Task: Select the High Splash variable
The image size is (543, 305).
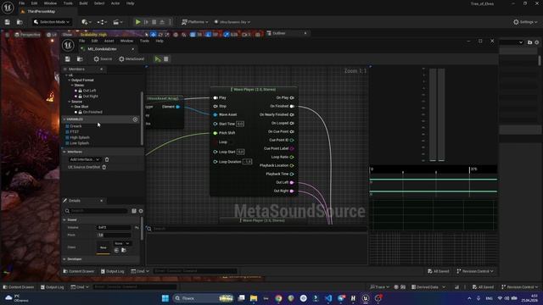Action: (80, 137)
